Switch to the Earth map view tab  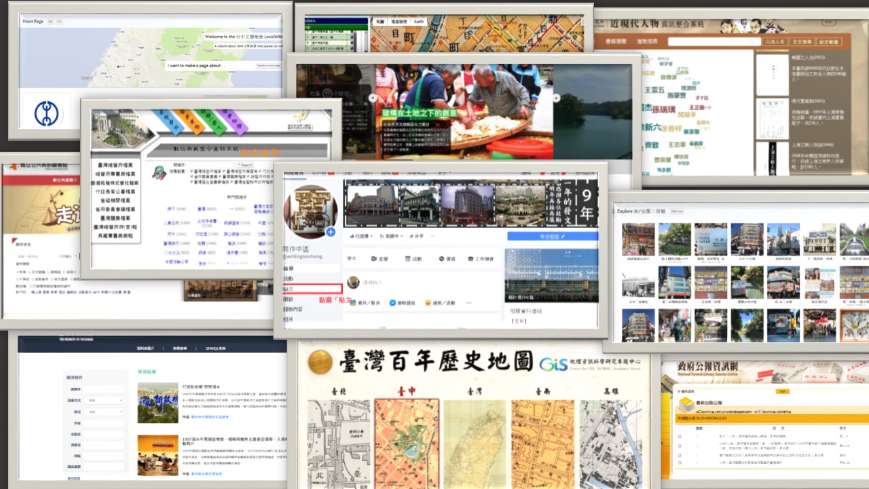(x=419, y=22)
